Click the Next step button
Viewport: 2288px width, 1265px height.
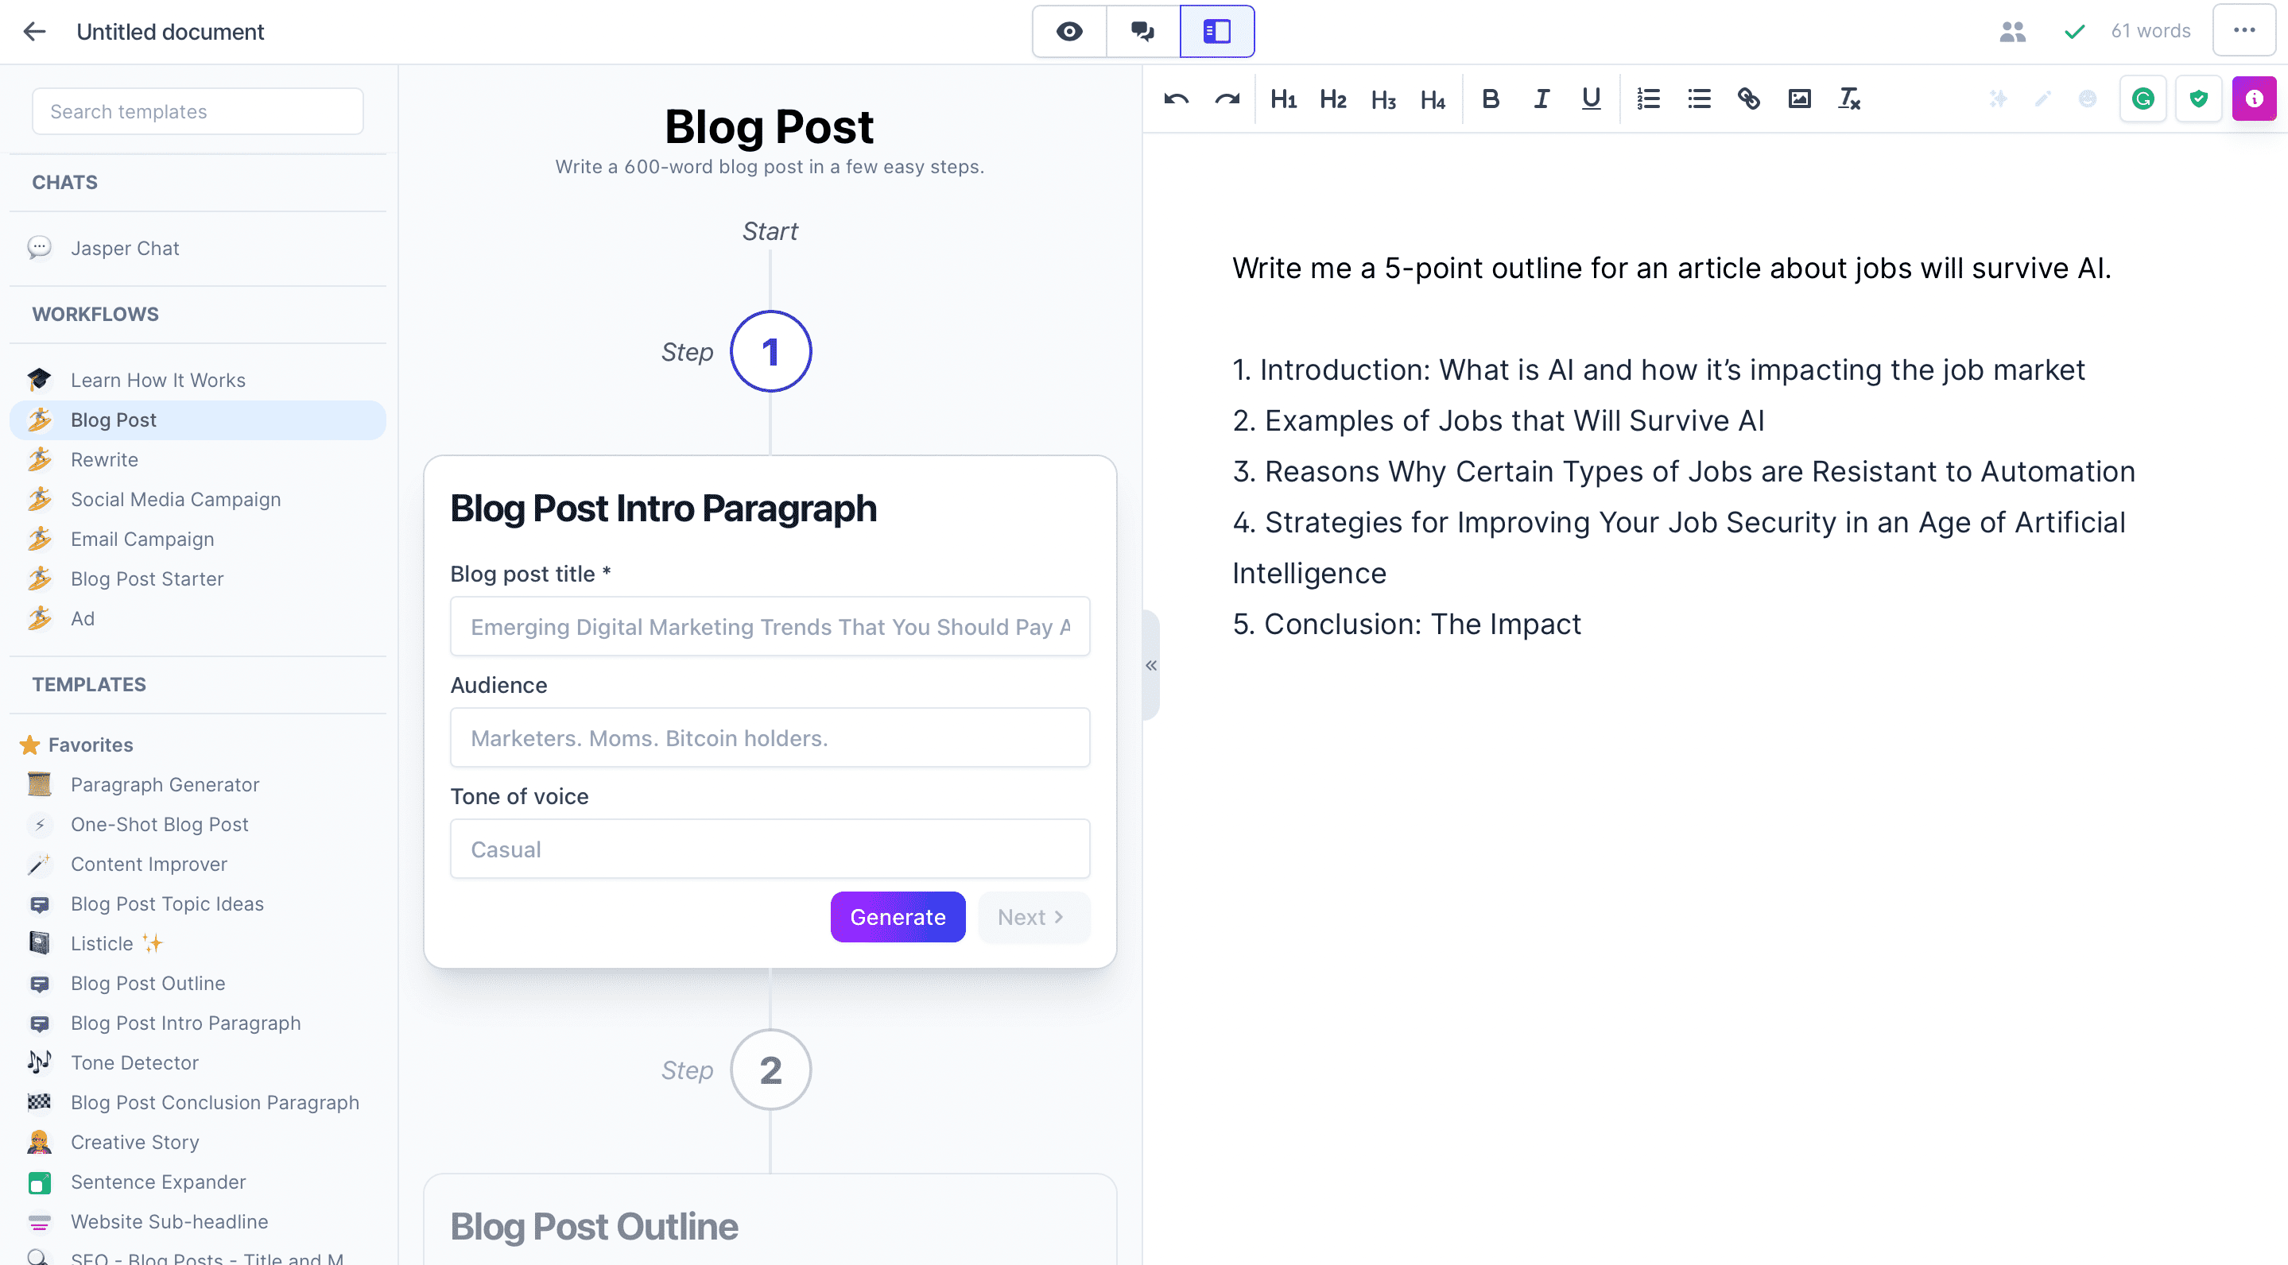coord(1031,917)
